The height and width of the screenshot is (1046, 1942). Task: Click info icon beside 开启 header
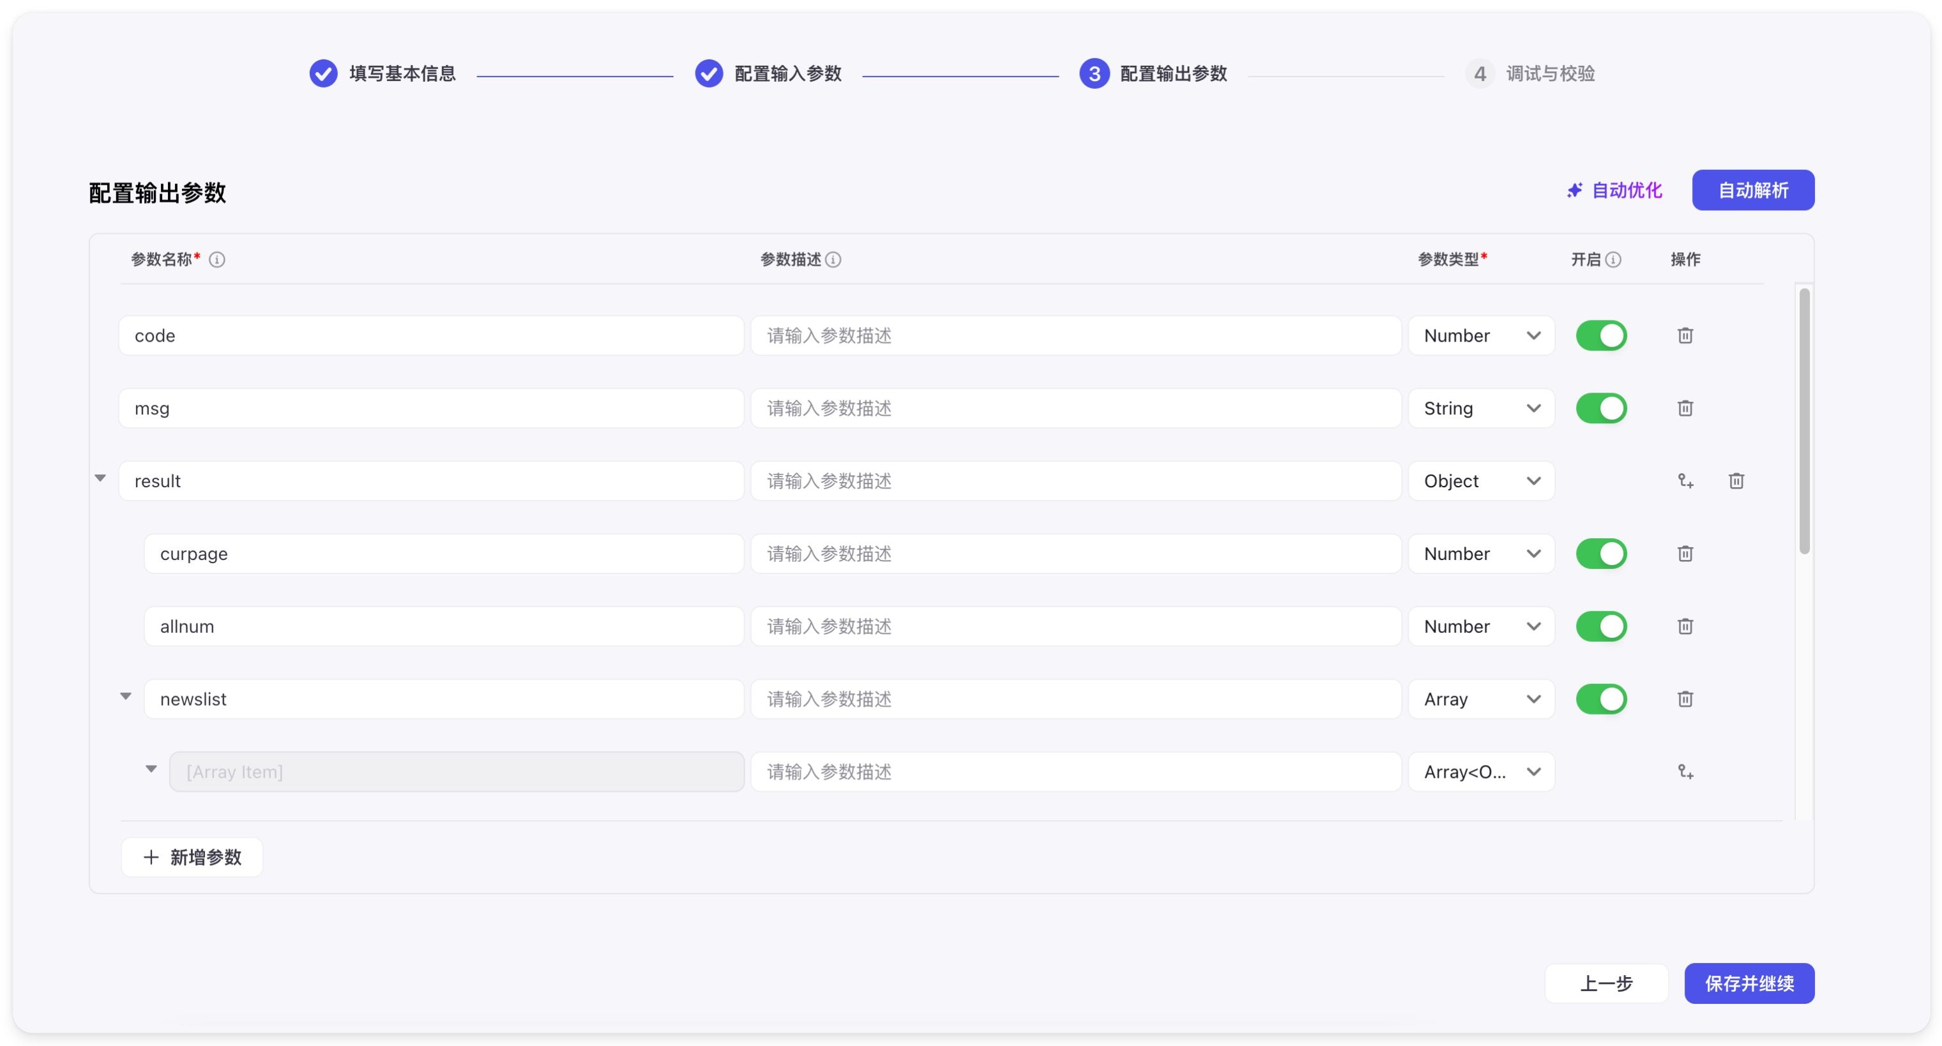click(x=1613, y=259)
